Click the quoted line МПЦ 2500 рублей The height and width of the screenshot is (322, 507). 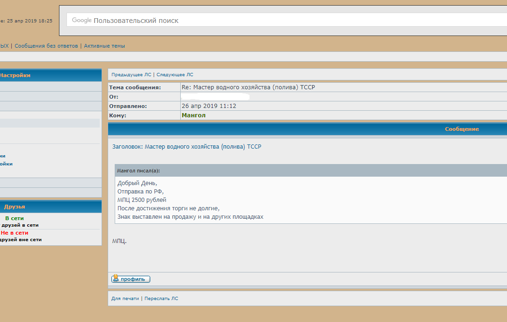point(142,200)
